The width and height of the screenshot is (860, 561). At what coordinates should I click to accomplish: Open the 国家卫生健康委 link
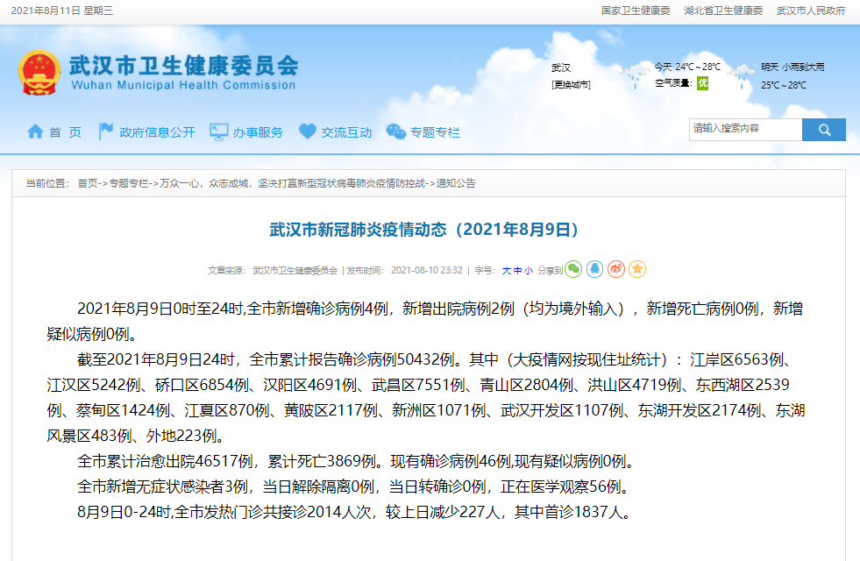635,11
